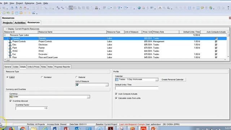Click the print preview icon at toolbar start

4,8
